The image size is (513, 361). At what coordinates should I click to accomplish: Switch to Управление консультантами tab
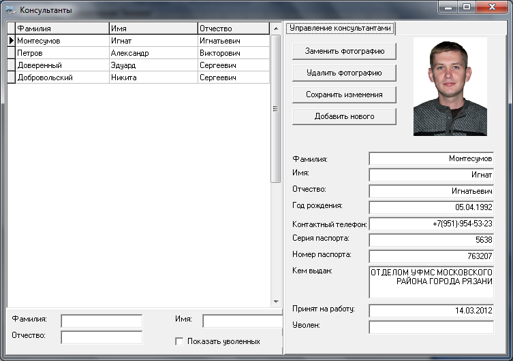click(340, 29)
